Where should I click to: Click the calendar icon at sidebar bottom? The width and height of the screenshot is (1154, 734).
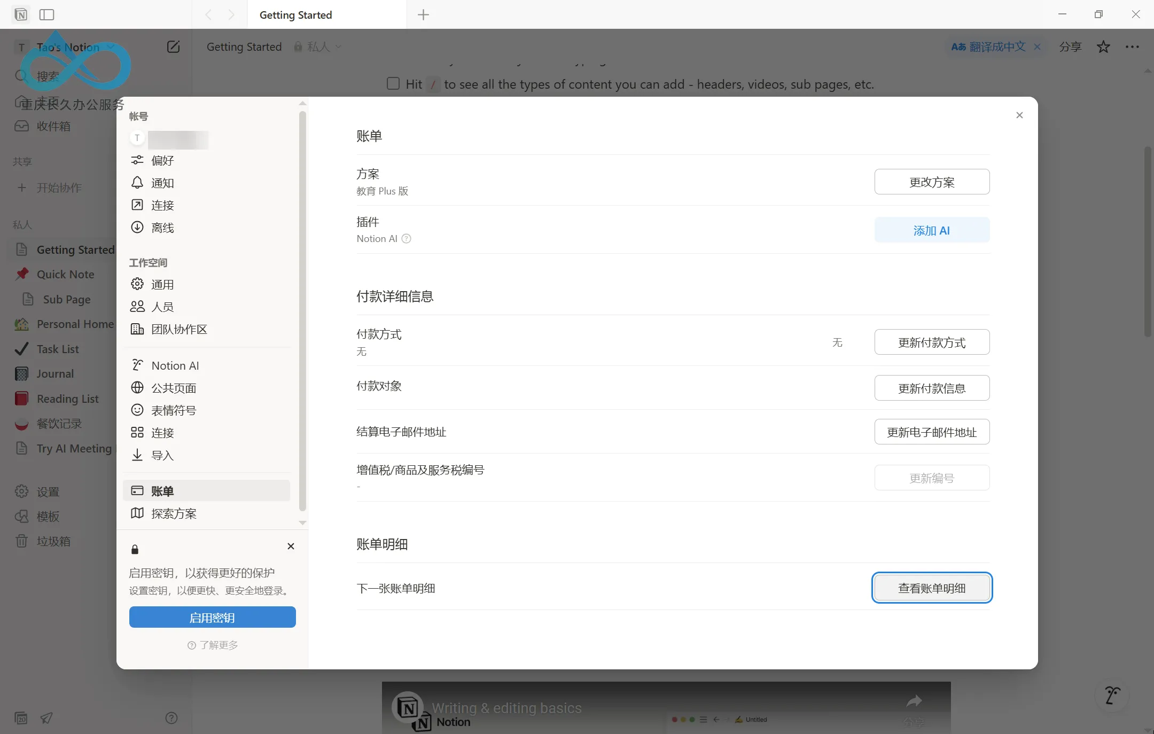coord(21,718)
